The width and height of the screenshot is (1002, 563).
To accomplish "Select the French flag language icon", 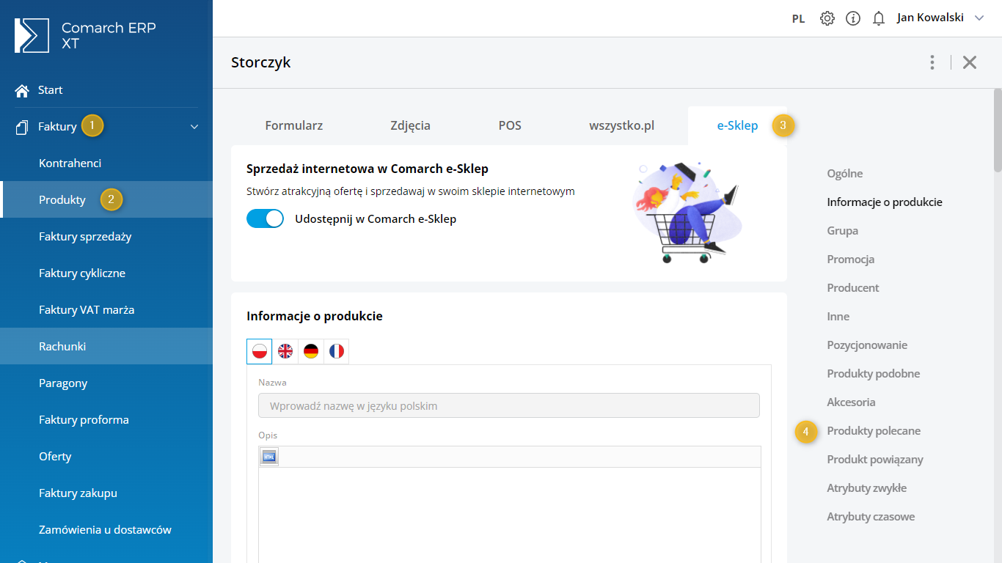I will [x=337, y=352].
